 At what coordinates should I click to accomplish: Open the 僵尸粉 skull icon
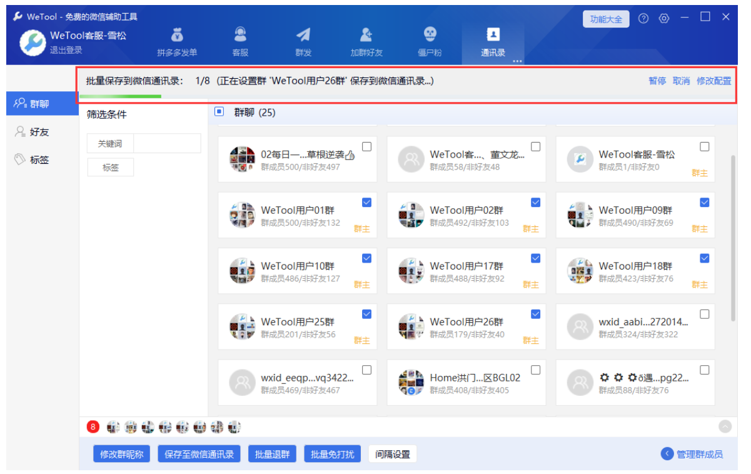coord(430,34)
